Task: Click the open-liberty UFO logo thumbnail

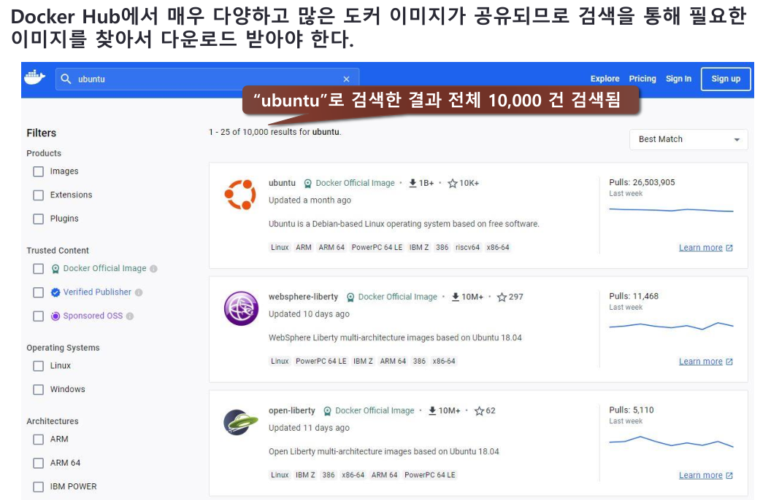Action: pyautogui.click(x=241, y=422)
